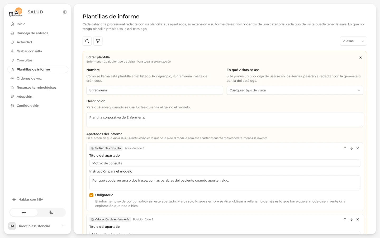Move Valoración de enfermería section up
This screenshot has height=238, width=380.
click(345, 219)
